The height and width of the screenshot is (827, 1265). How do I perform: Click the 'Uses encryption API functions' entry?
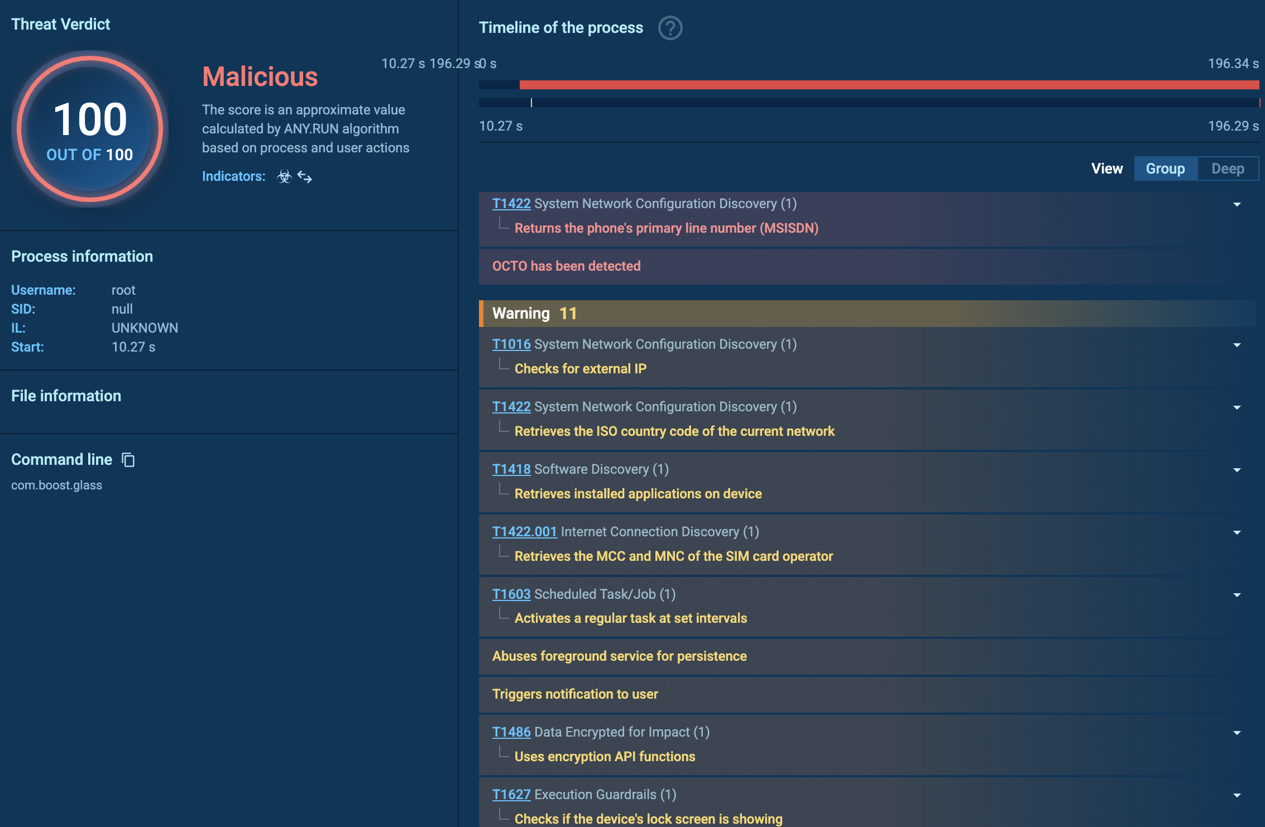tap(605, 757)
